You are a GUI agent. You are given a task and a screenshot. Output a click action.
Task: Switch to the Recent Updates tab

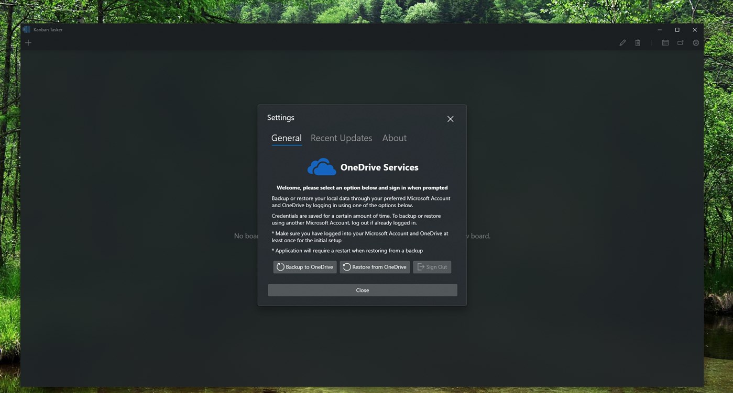click(341, 138)
